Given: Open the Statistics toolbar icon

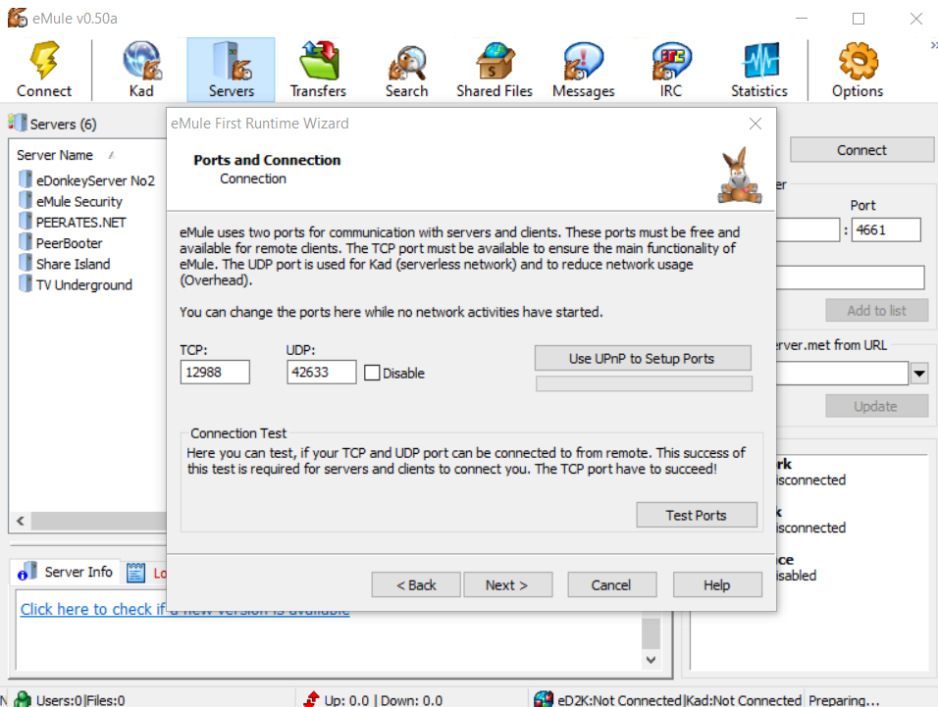Looking at the screenshot, I should pos(758,61).
